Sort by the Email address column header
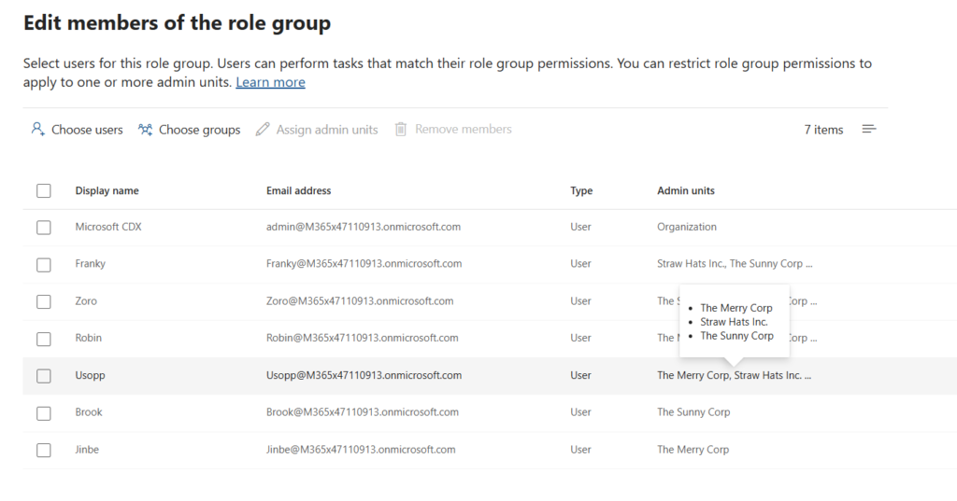The image size is (957, 501). pos(298,190)
